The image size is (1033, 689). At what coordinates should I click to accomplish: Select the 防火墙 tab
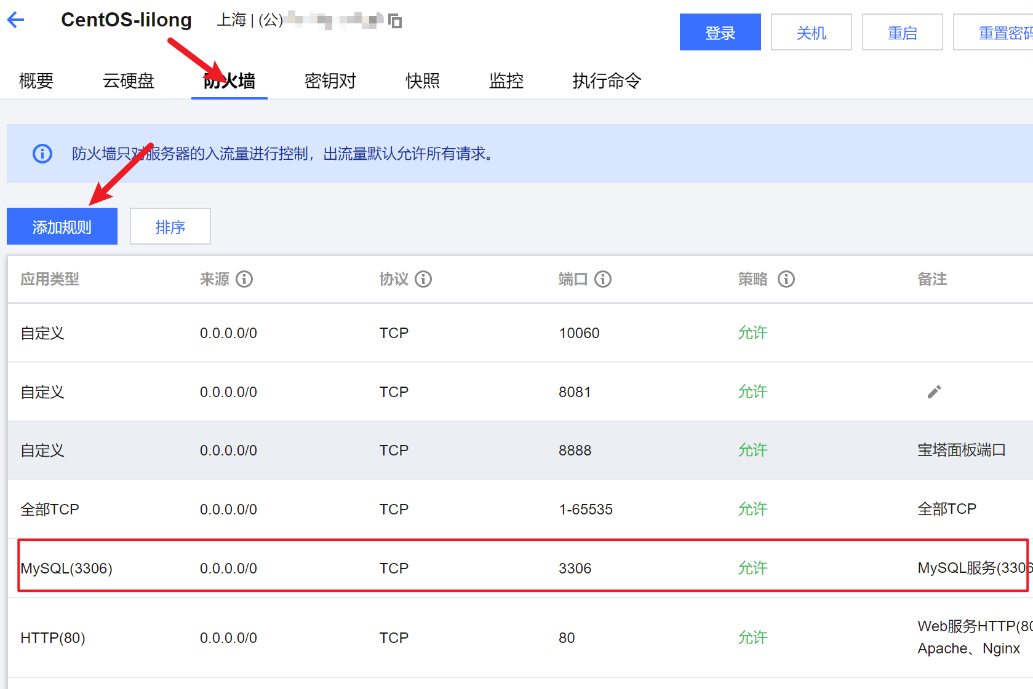(229, 81)
